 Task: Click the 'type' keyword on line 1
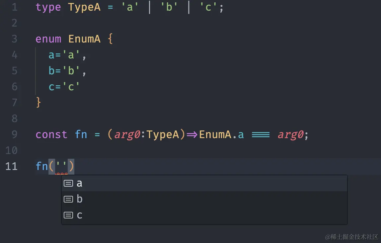click(48, 7)
